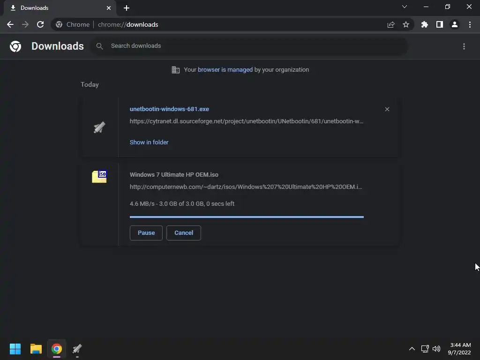Click the unetbootin rocket file icon
Image resolution: width=480 pixels, height=360 pixels.
[x=99, y=127]
